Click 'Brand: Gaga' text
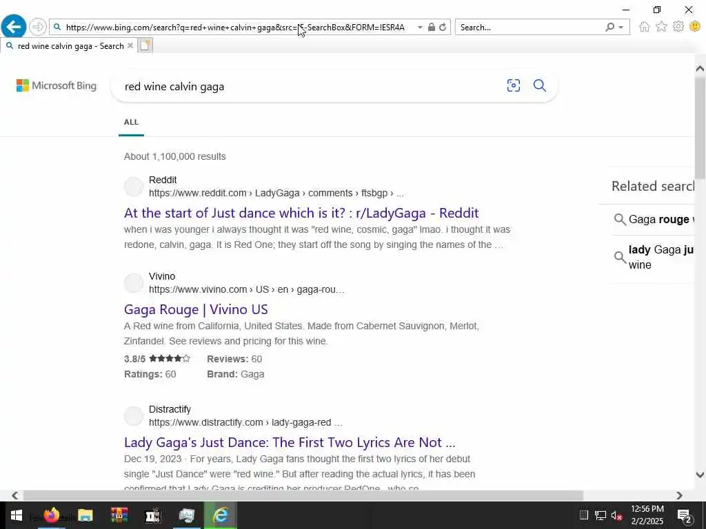The height and width of the screenshot is (529, 706). pyautogui.click(x=236, y=374)
